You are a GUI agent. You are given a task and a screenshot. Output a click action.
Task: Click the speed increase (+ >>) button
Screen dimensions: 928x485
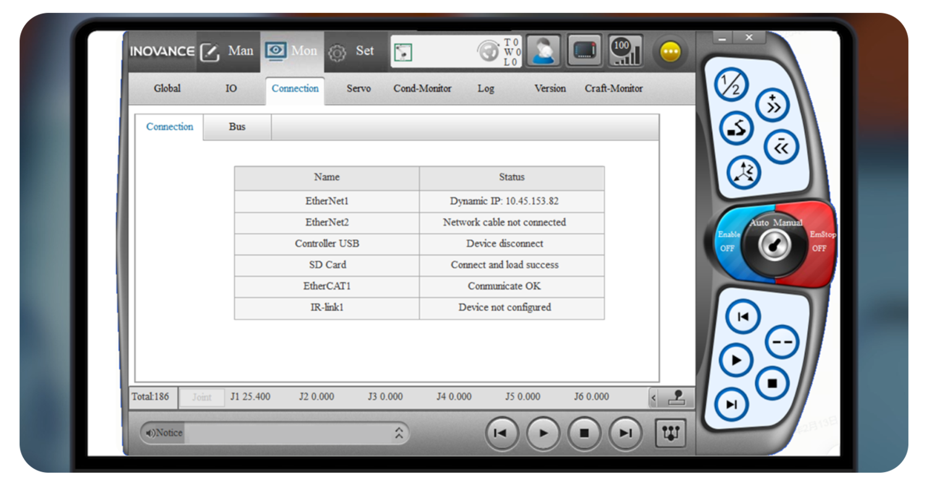point(773,105)
